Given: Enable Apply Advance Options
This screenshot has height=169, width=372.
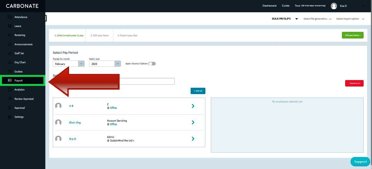Looking at the screenshot, I should (x=152, y=63).
